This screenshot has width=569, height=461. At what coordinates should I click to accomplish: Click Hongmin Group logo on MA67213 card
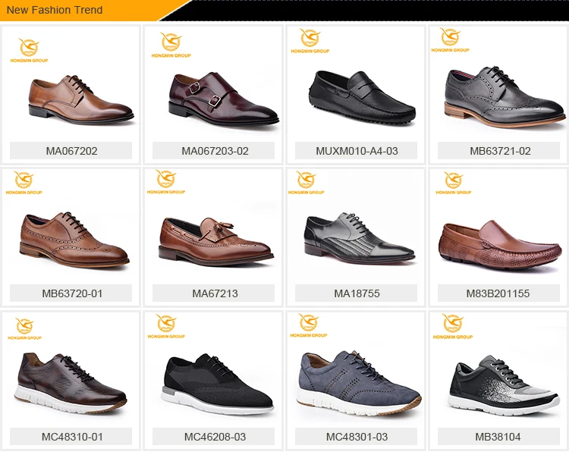coord(166,182)
